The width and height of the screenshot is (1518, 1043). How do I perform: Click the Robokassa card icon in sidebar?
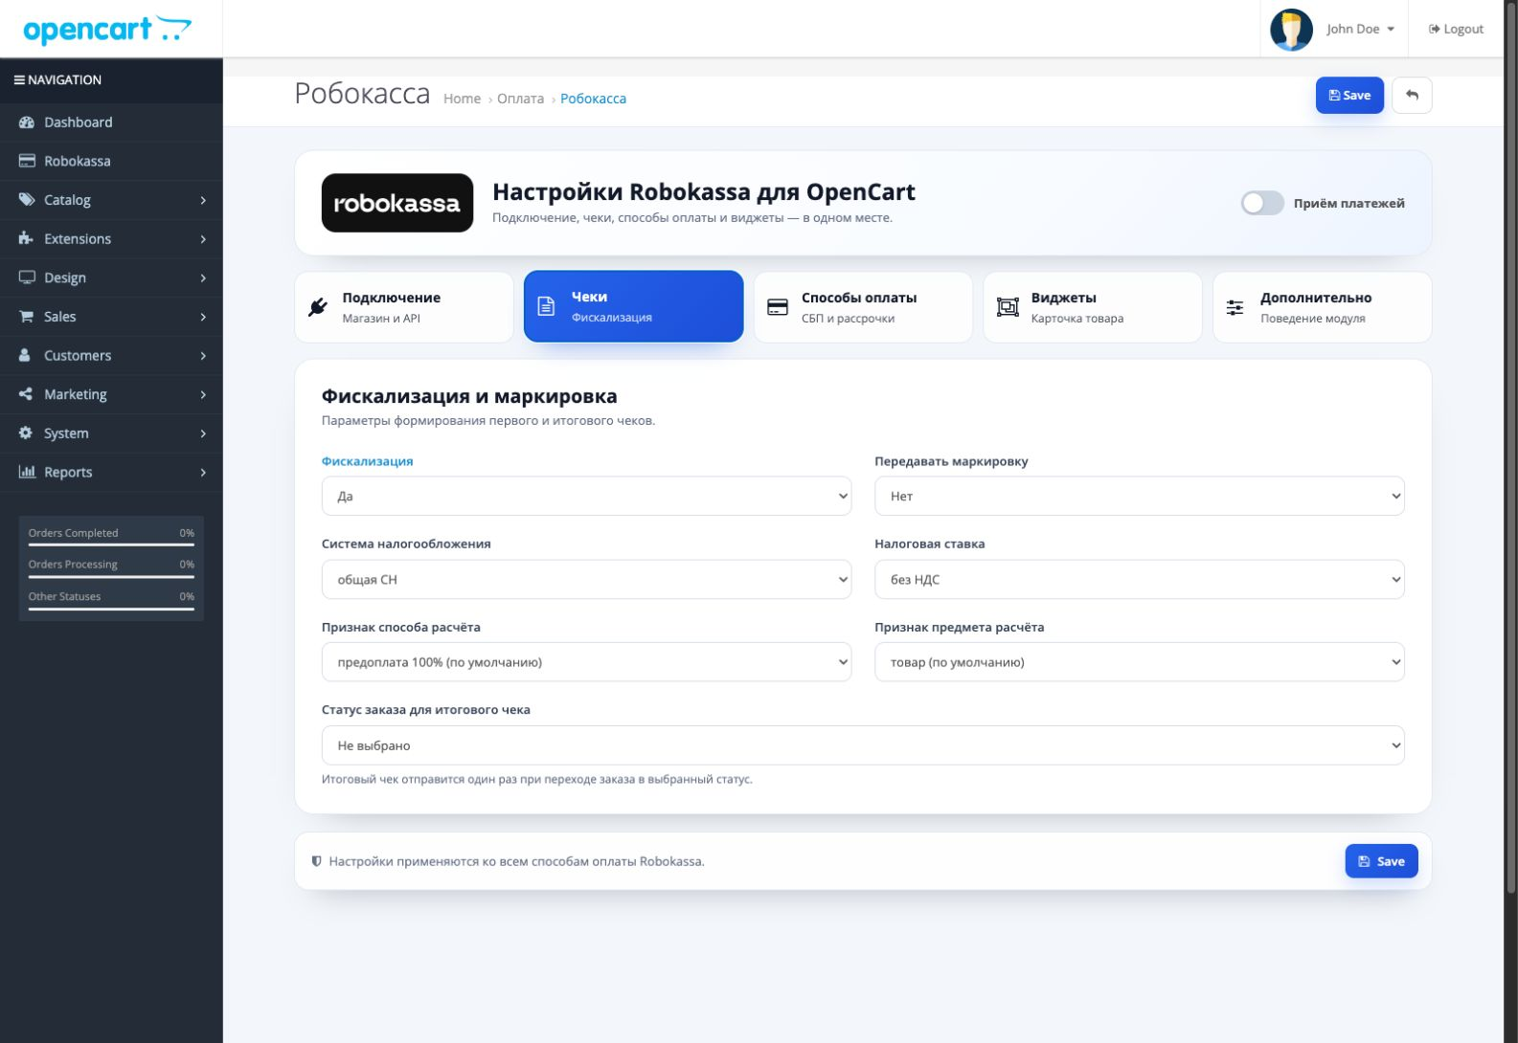[27, 161]
